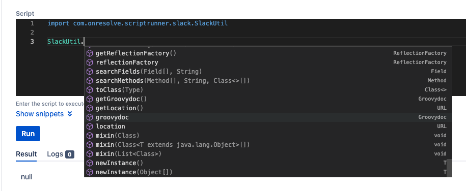Viewport: 466px width, 191px height.
Task: Pick searchFields(Field[], String) suggestion
Action: [x=149, y=72]
